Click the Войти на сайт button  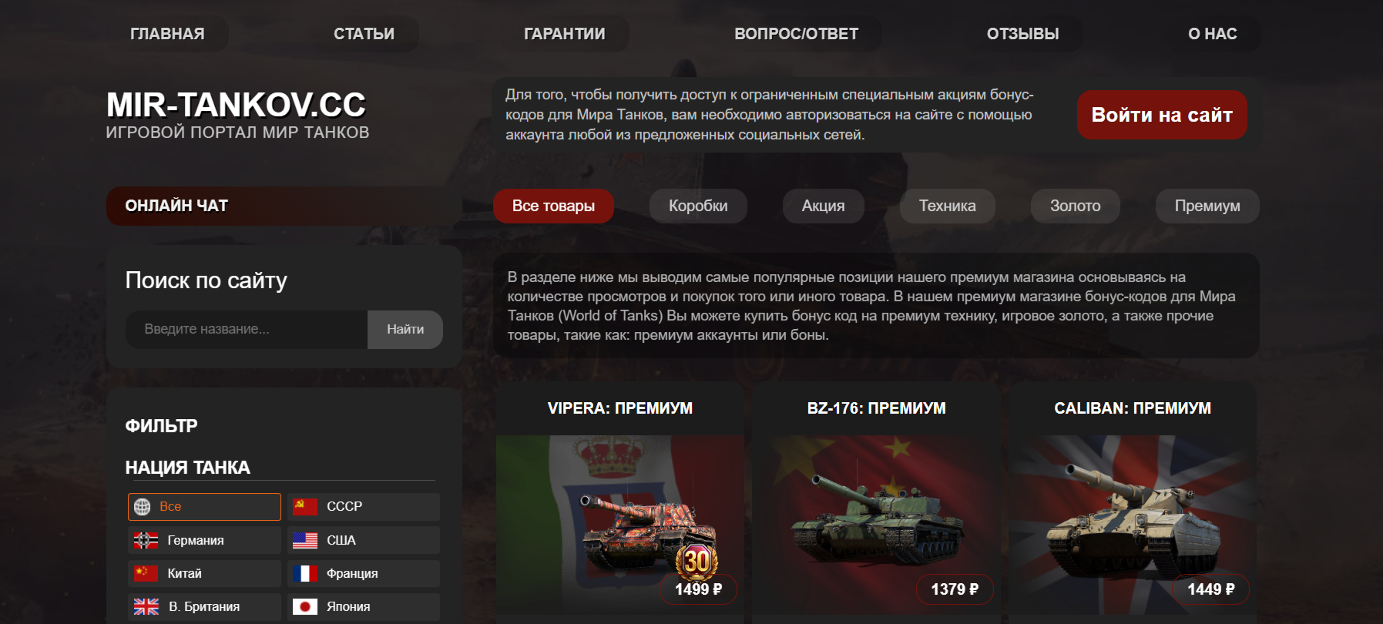click(x=1162, y=115)
